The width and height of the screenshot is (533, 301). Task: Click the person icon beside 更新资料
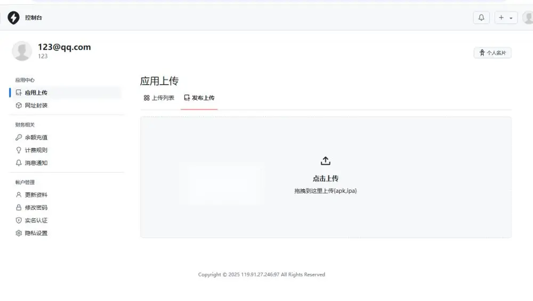pos(19,194)
